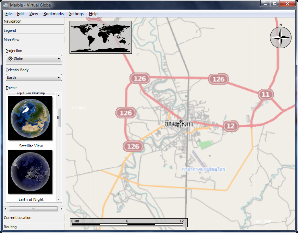Click the theme list scroll down arrow
This screenshot has width=298, height=233.
click(x=59, y=199)
